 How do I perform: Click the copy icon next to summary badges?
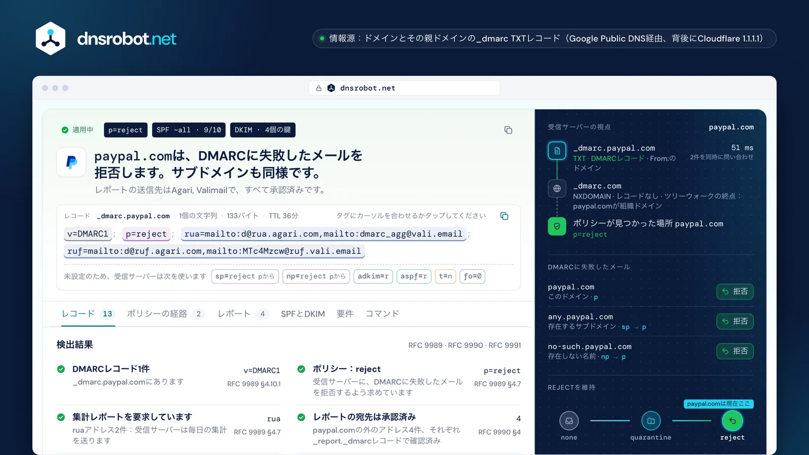coord(508,130)
